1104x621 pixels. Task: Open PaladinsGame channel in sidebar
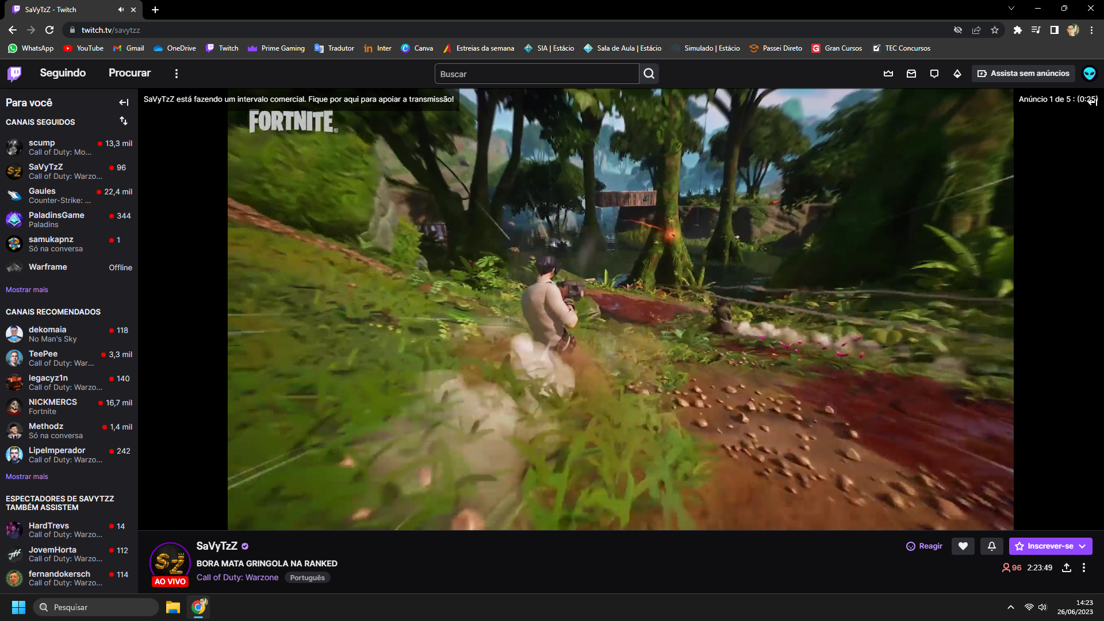tap(69, 220)
